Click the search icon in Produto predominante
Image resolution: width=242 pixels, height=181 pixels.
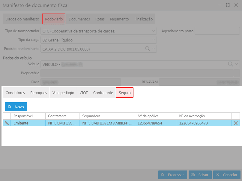point(148,49)
